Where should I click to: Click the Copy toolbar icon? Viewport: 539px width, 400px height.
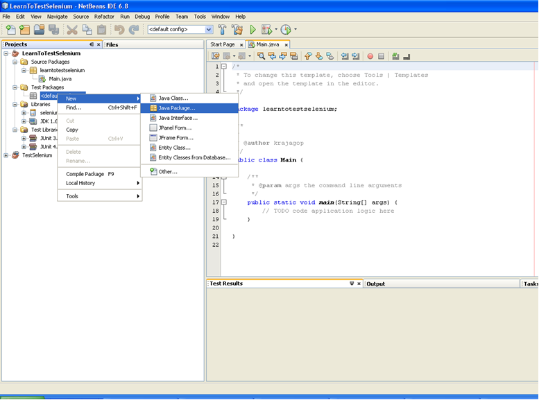[87, 30]
